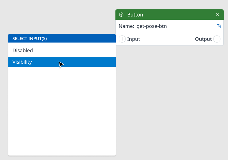Click the Button title text

[x=135, y=15]
